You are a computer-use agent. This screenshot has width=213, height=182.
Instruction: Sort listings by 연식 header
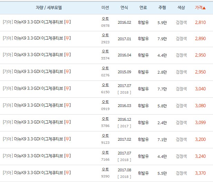(x=124, y=8)
